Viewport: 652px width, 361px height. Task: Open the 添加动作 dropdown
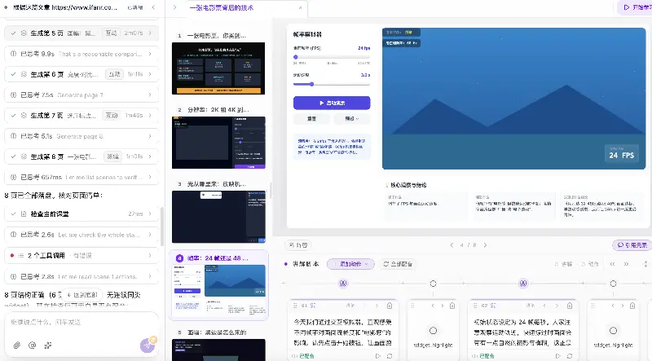[350, 264]
